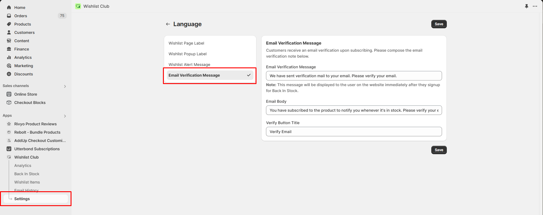Click the Analytics bar chart icon
Viewport: 543px width, 215px height.
coord(9,57)
